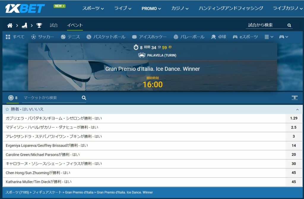304x199 pixels.
Task: Switch to the 試合 tab
Action: click(54, 25)
